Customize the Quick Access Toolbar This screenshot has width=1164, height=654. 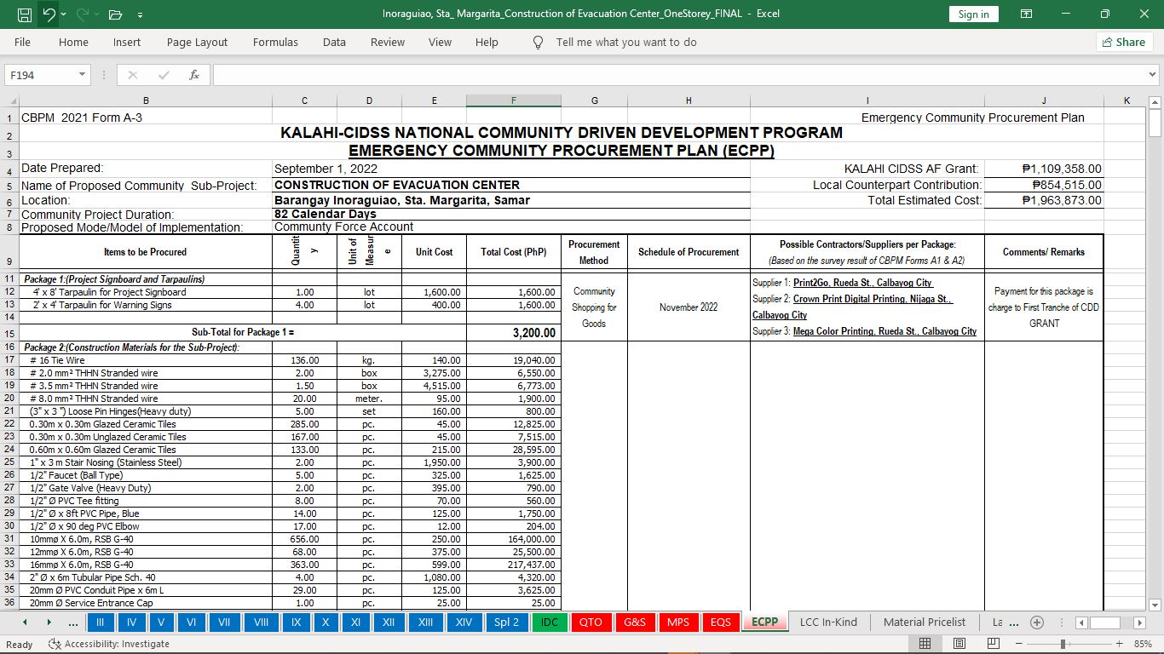(x=140, y=14)
